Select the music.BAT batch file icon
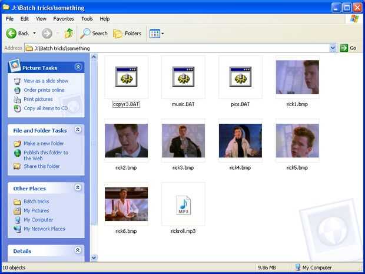Image resolution: width=365 pixels, height=274 pixels. [x=183, y=77]
